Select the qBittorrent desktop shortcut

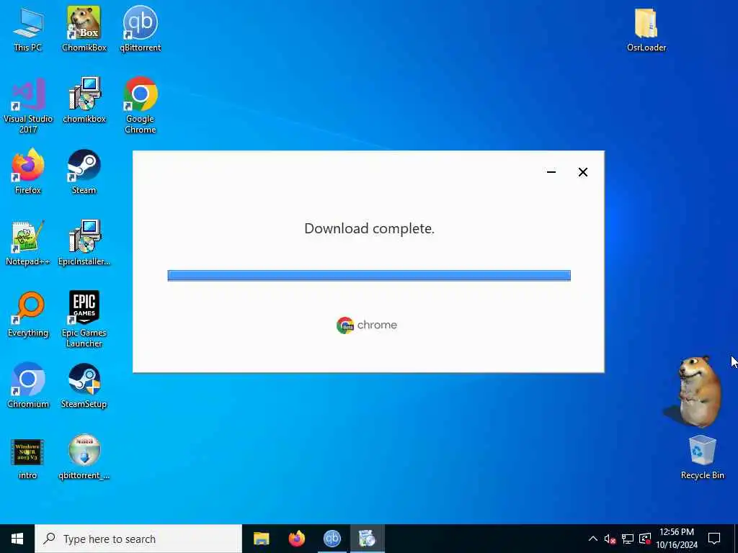click(140, 28)
